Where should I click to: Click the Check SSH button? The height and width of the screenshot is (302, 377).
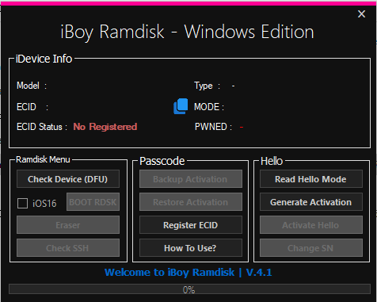[x=68, y=248]
